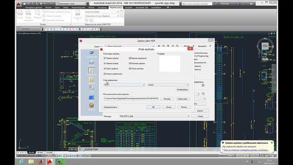Open the Opisz ribbon tab

click(57, 7)
